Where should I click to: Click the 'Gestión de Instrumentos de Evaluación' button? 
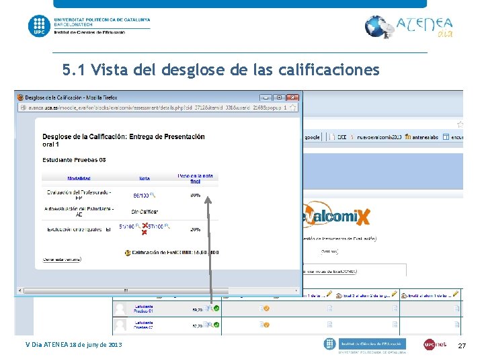tap(339, 239)
